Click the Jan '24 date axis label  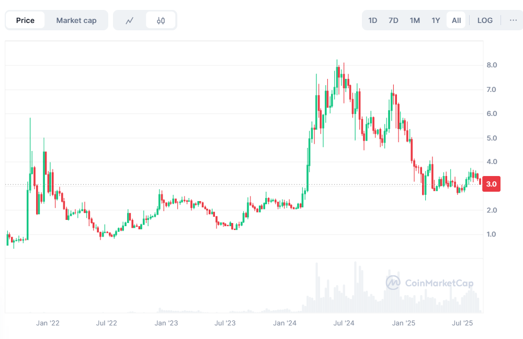click(x=286, y=323)
